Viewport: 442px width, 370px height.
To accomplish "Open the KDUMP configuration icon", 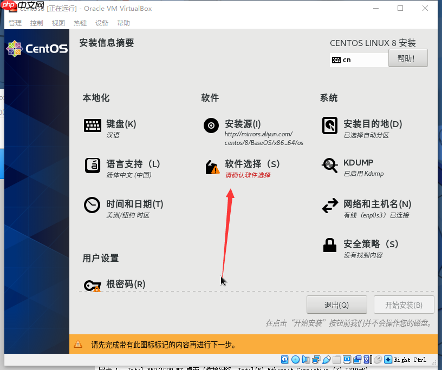I will [x=330, y=165].
